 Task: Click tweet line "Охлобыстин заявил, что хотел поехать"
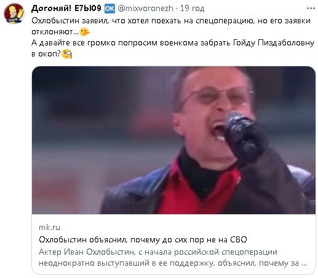coord(171,21)
